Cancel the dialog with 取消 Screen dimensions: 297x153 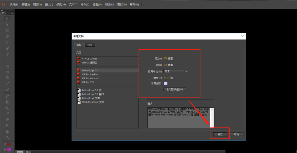click(x=236, y=134)
